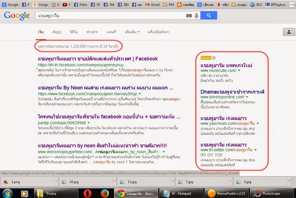
Task: Open downloaded file 7.jpg
Action: pyautogui.click(x=202, y=182)
